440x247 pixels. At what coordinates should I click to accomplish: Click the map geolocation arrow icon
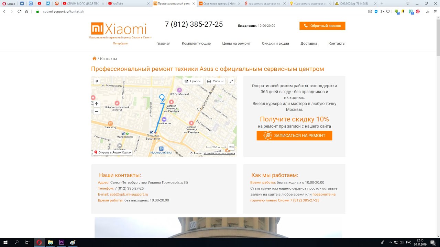(97, 81)
